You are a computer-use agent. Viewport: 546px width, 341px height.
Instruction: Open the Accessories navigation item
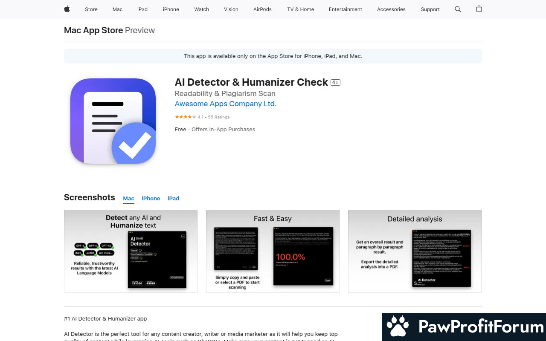pyautogui.click(x=391, y=9)
